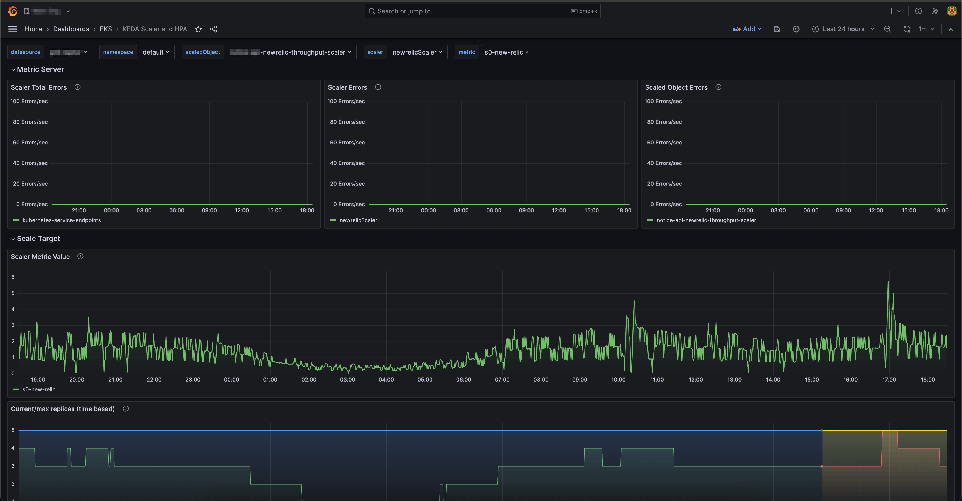
Task: Star the KEDA Scaler and HPA dashboard
Action: 198,29
